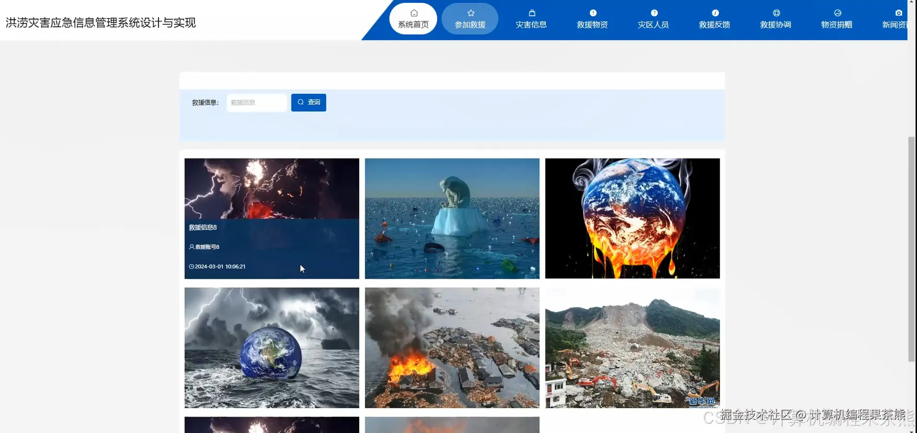Viewport: 917px width, 433px height.
Task: Click the vertical page scrollbar thumb
Action: coord(911,249)
